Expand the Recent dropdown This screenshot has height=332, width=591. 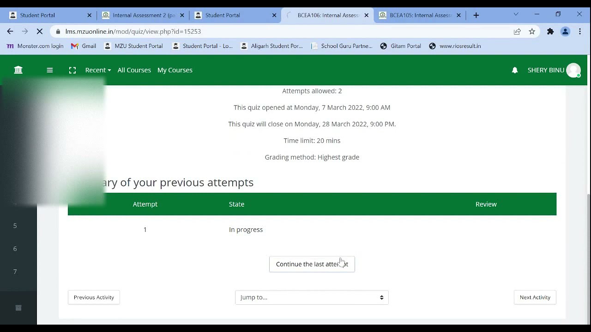pos(98,70)
